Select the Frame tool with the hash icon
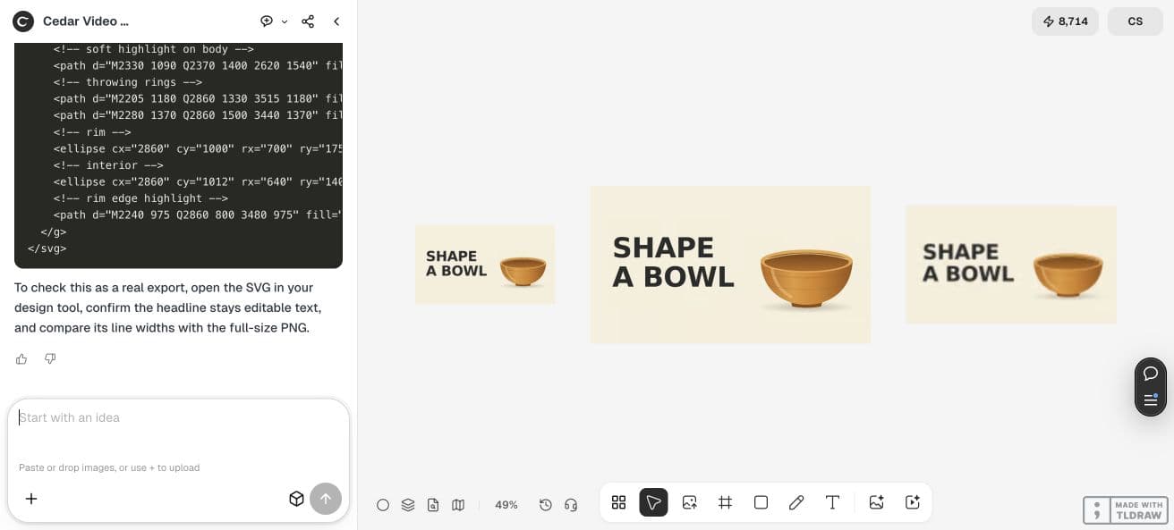Viewport: 1174px width, 530px height. point(726,502)
